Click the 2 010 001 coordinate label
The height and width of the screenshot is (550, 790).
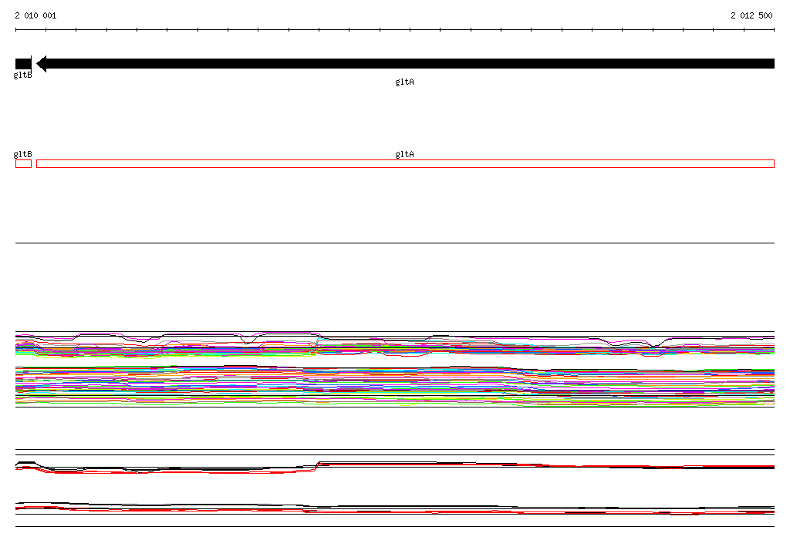coord(35,15)
